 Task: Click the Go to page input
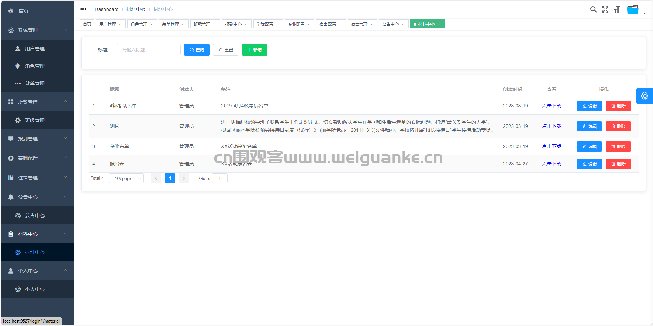tap(220, 178)
